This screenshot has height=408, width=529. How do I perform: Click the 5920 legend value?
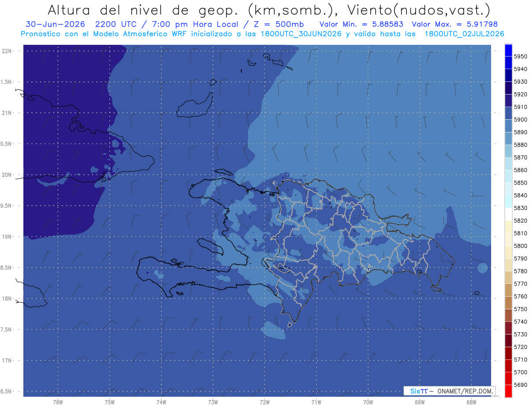520,94
